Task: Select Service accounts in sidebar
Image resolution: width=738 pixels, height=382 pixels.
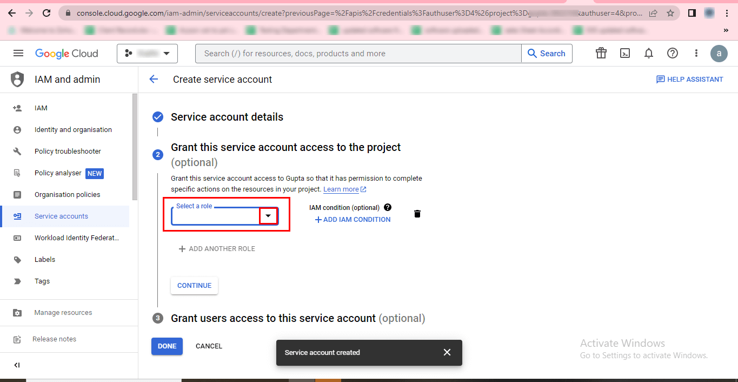Action: pos(65,216)
